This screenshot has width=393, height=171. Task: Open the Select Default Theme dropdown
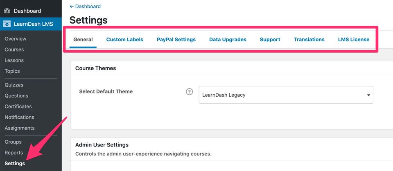click(286, 95)
